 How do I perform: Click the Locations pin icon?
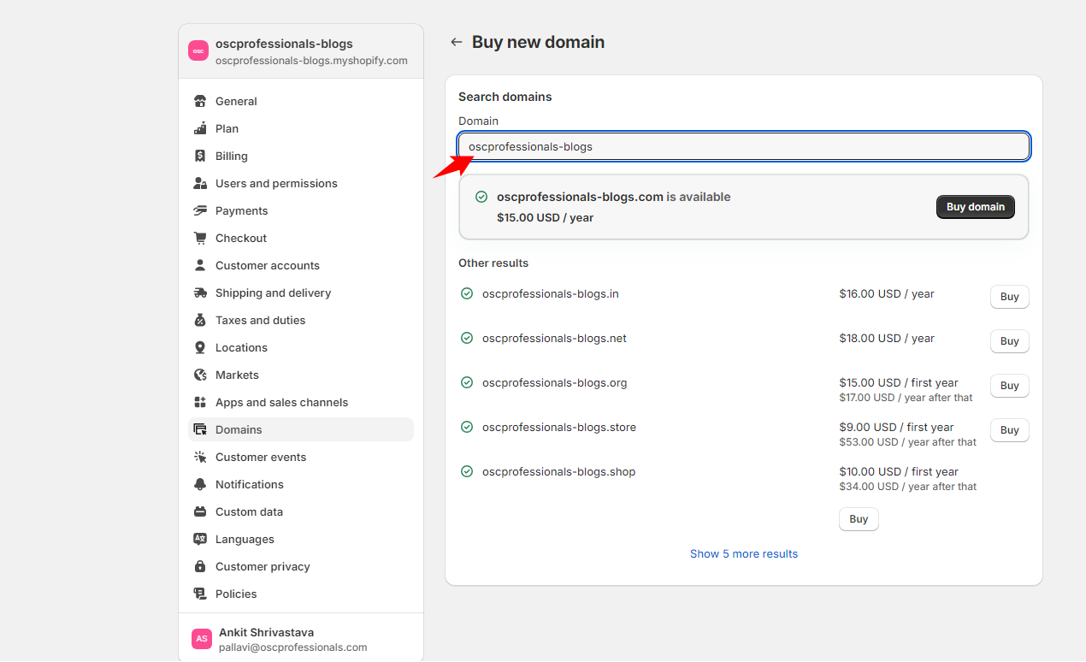[x=200, y=347]
